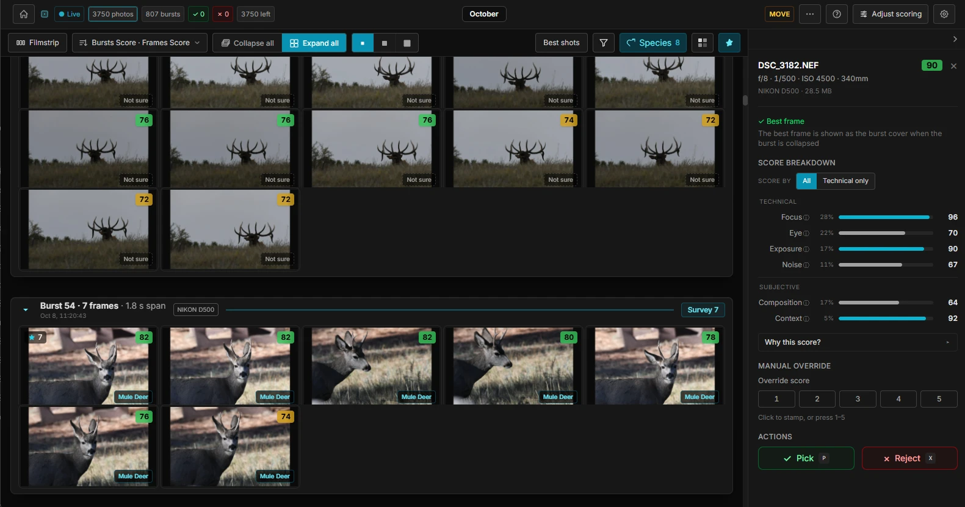Score by All
The height and width of the screenshot is (507, 965).
pyautogui.click(x=806, y=181)
